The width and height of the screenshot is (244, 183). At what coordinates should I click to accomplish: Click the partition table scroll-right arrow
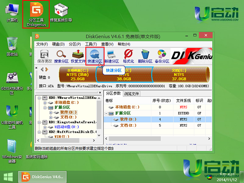pyautogui.click(x=209, y=139)
